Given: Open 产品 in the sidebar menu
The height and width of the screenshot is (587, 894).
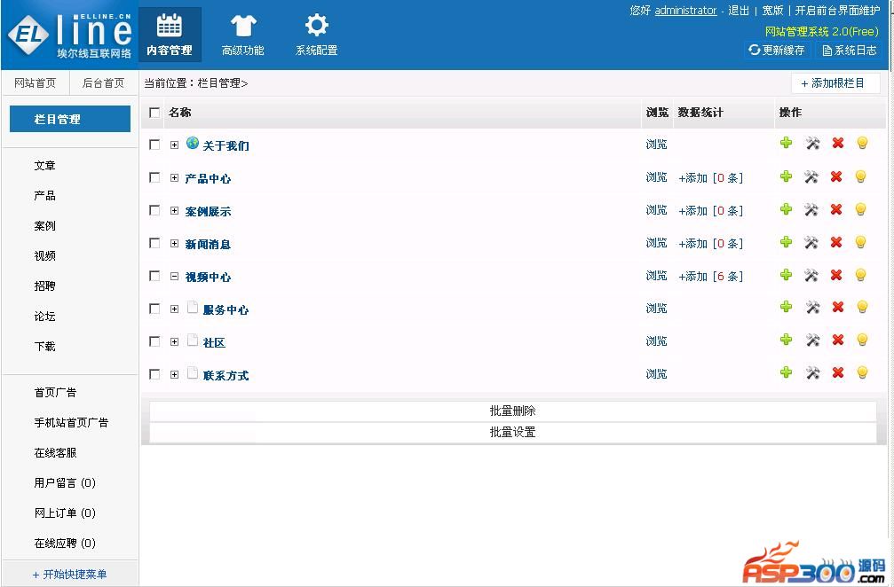Looking at the screenshot, I should tap(44, 196).
